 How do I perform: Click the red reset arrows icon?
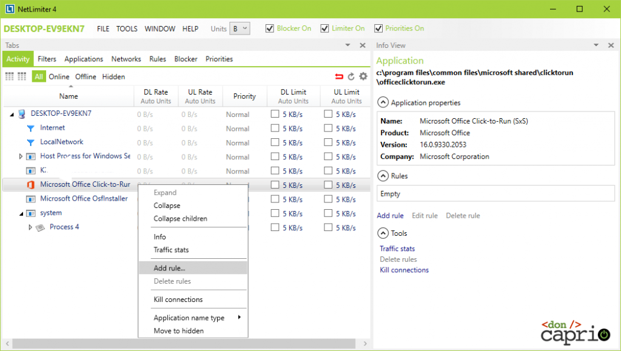(x=339, y=76)
